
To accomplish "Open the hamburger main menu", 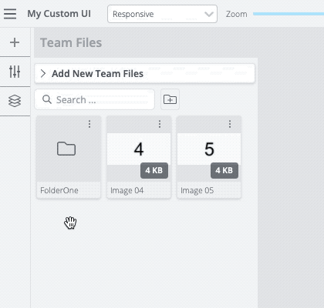I will click(10, 14).
